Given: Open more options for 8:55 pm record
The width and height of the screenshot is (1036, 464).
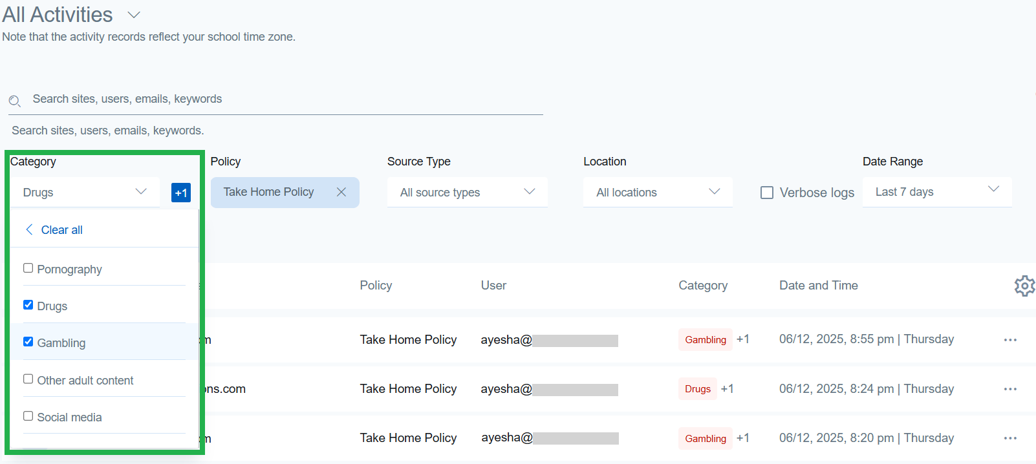Looking at the screenshot, I should coord(1010,340).
